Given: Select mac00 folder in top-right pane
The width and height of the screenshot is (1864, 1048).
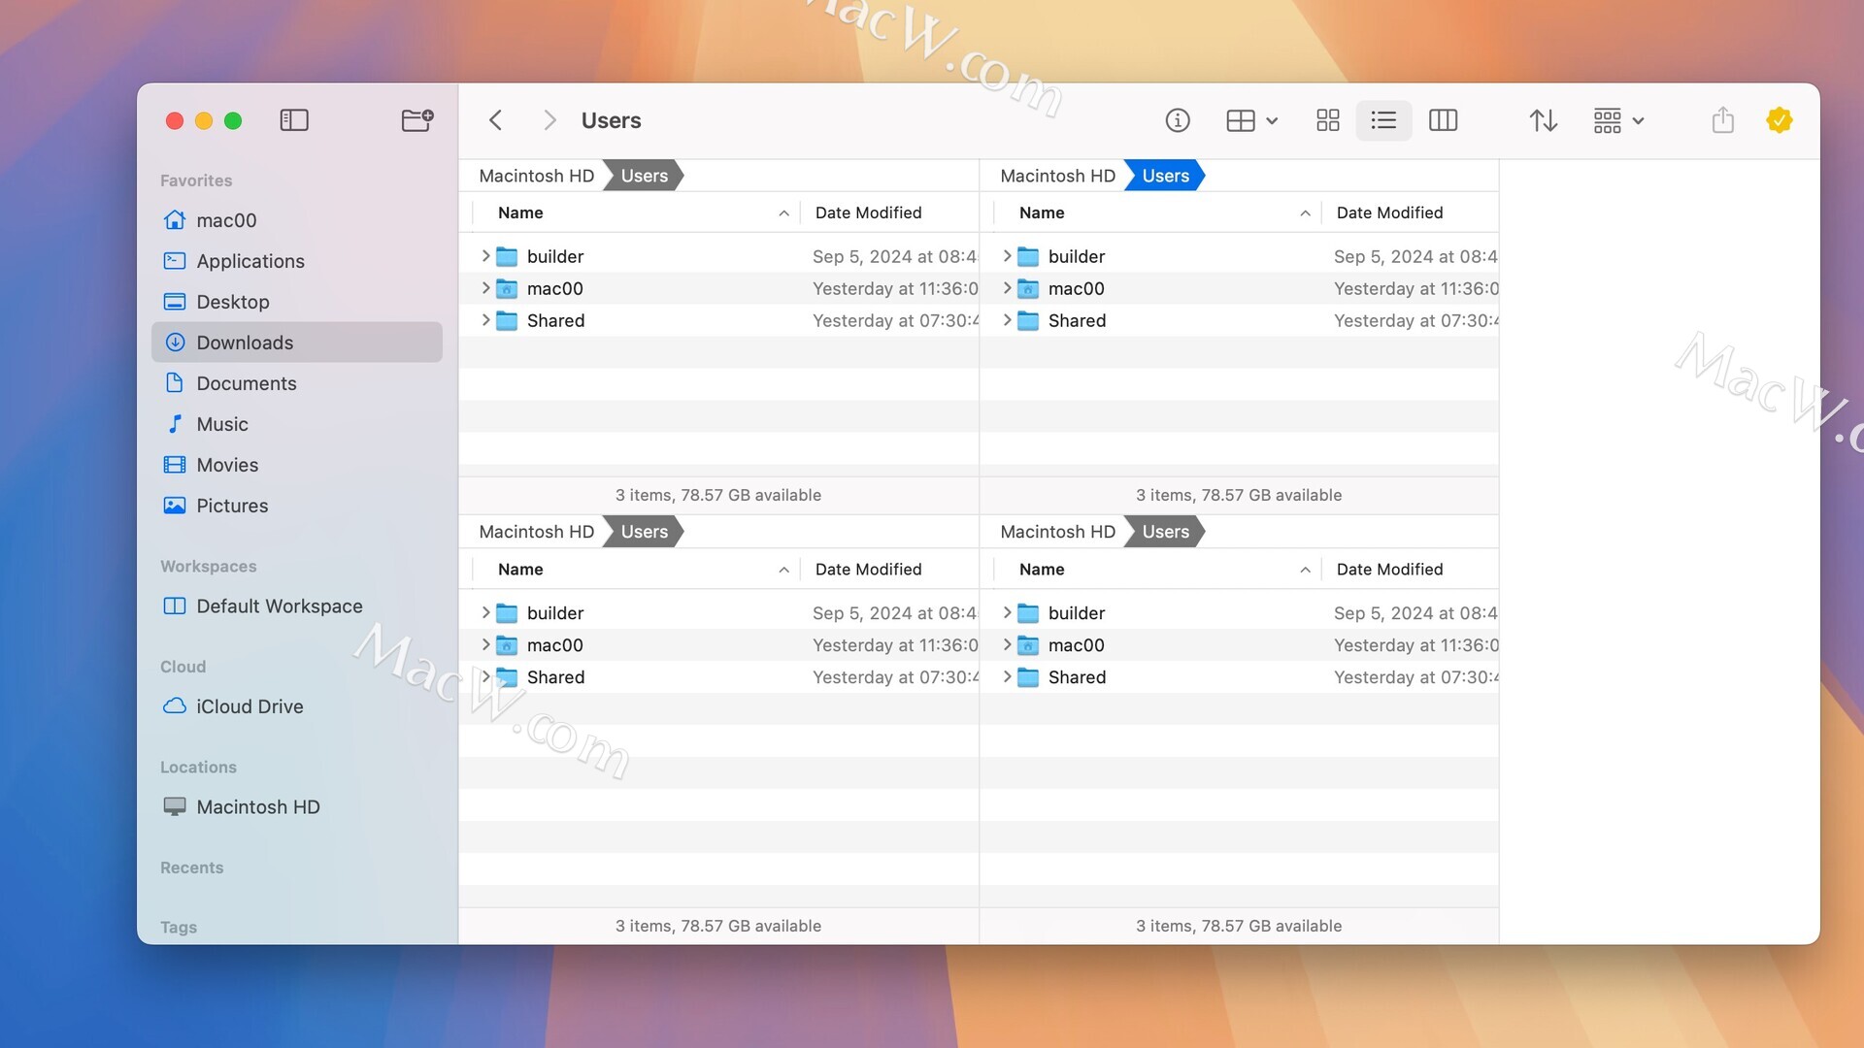Looking at the screenshot, I should click(x=1076, y=289).
